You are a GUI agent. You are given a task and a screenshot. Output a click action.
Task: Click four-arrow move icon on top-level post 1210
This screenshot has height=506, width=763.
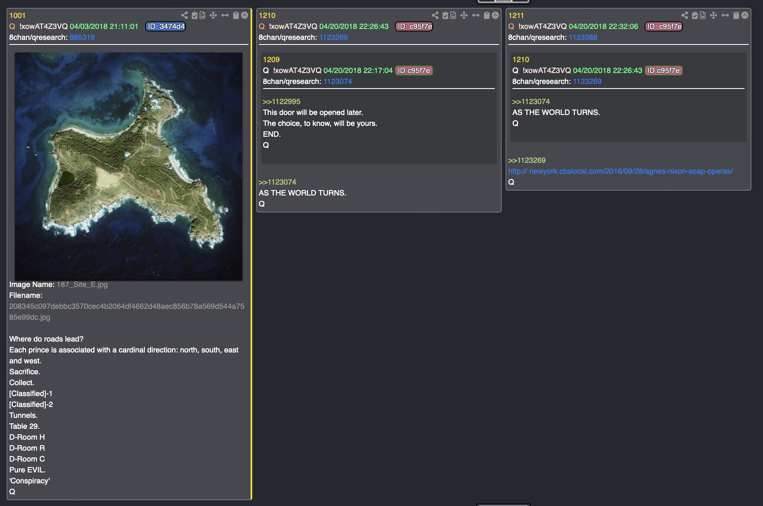point(464,16)
